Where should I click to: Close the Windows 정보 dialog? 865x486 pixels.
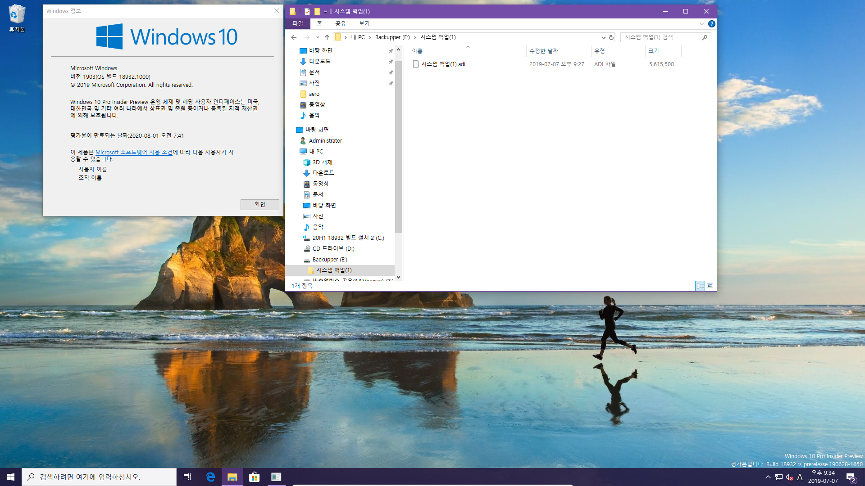[x=277, y=11]
